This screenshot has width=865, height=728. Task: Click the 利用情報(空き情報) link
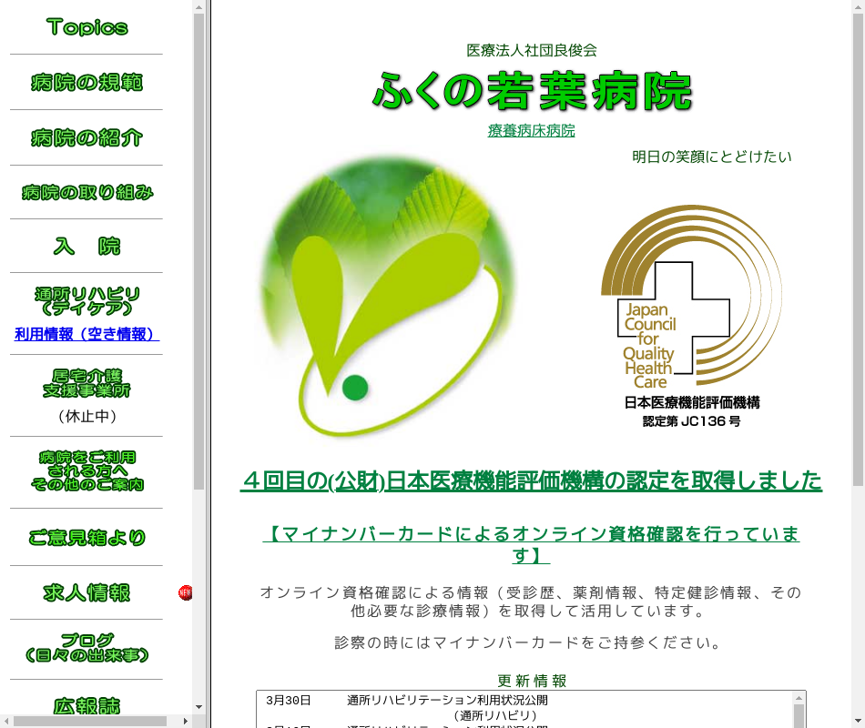[86, 334]
